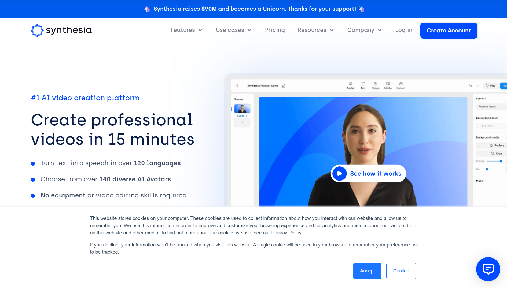Expand the Features dropdown
This screenshot has height=288, width=507.
coord(186,30)
